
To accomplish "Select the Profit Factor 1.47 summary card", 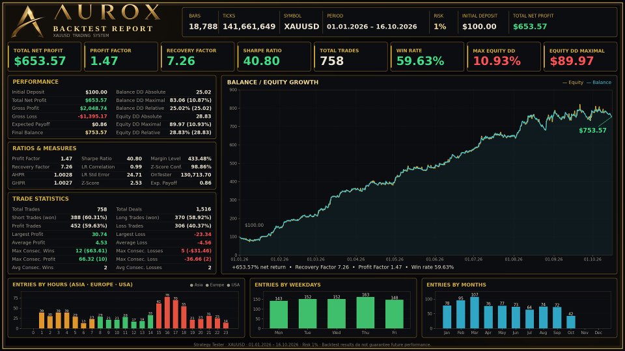I will point(121,57).
